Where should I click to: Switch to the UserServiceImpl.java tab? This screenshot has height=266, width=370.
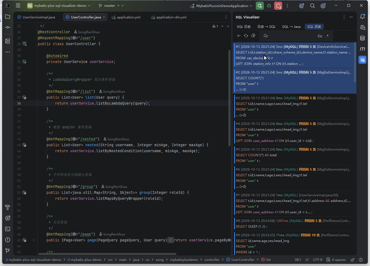tap(36, 17)
